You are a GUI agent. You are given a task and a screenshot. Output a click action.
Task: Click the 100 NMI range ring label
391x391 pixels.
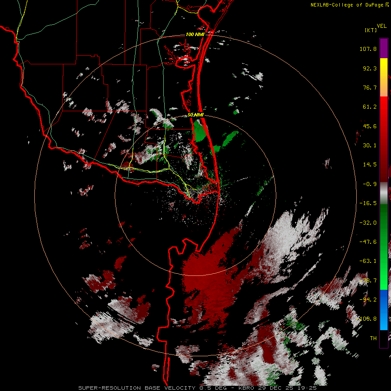click(195, 34)
